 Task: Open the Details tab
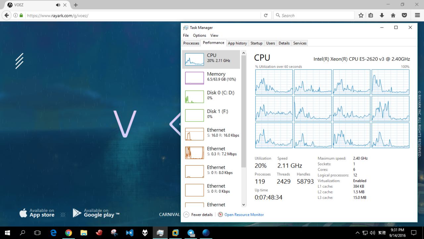click(x=284, y=43)
